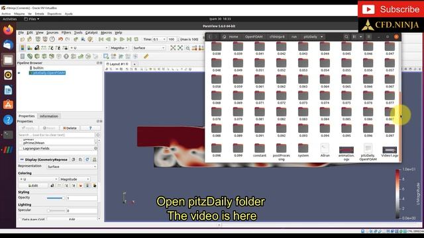Open the Surface representation dropdown in toolbar
The image size is (424, 238).
click(148, 48)
